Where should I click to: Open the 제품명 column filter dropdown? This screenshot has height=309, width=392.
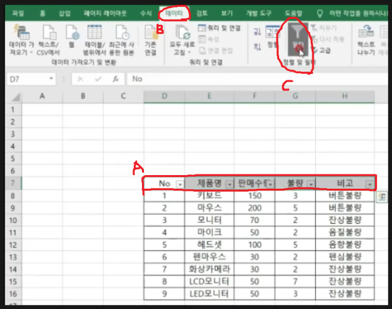229,185
